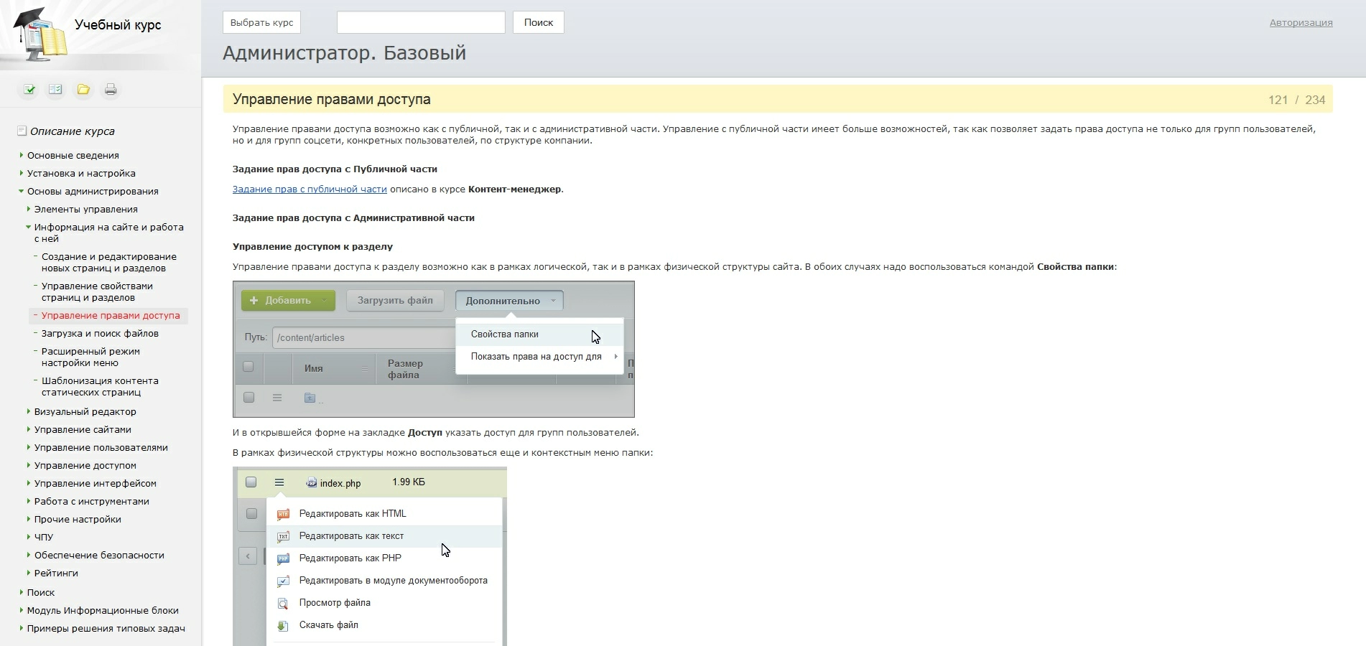Click the printer icon to print the page
This screenshot has width=1366, height=646.
click(111, 90)
